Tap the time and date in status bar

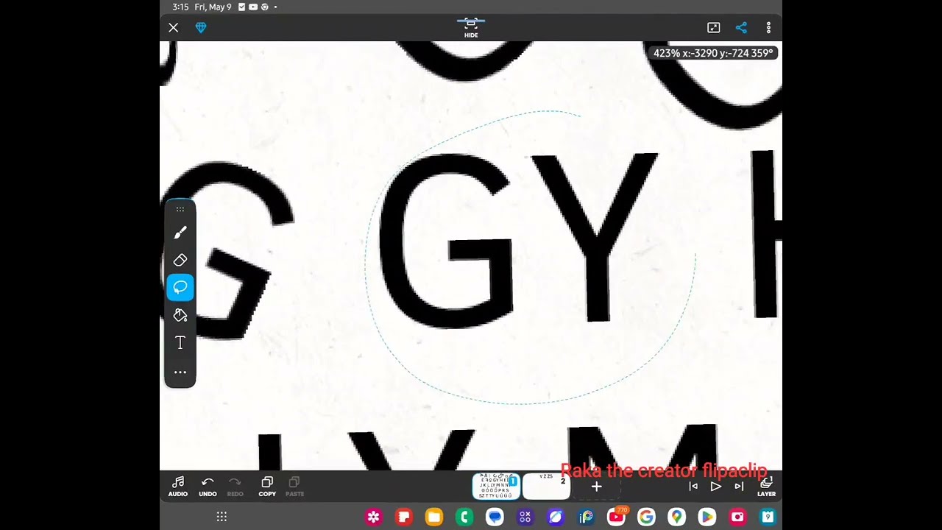pyautogui.click(x=202, y=7)
